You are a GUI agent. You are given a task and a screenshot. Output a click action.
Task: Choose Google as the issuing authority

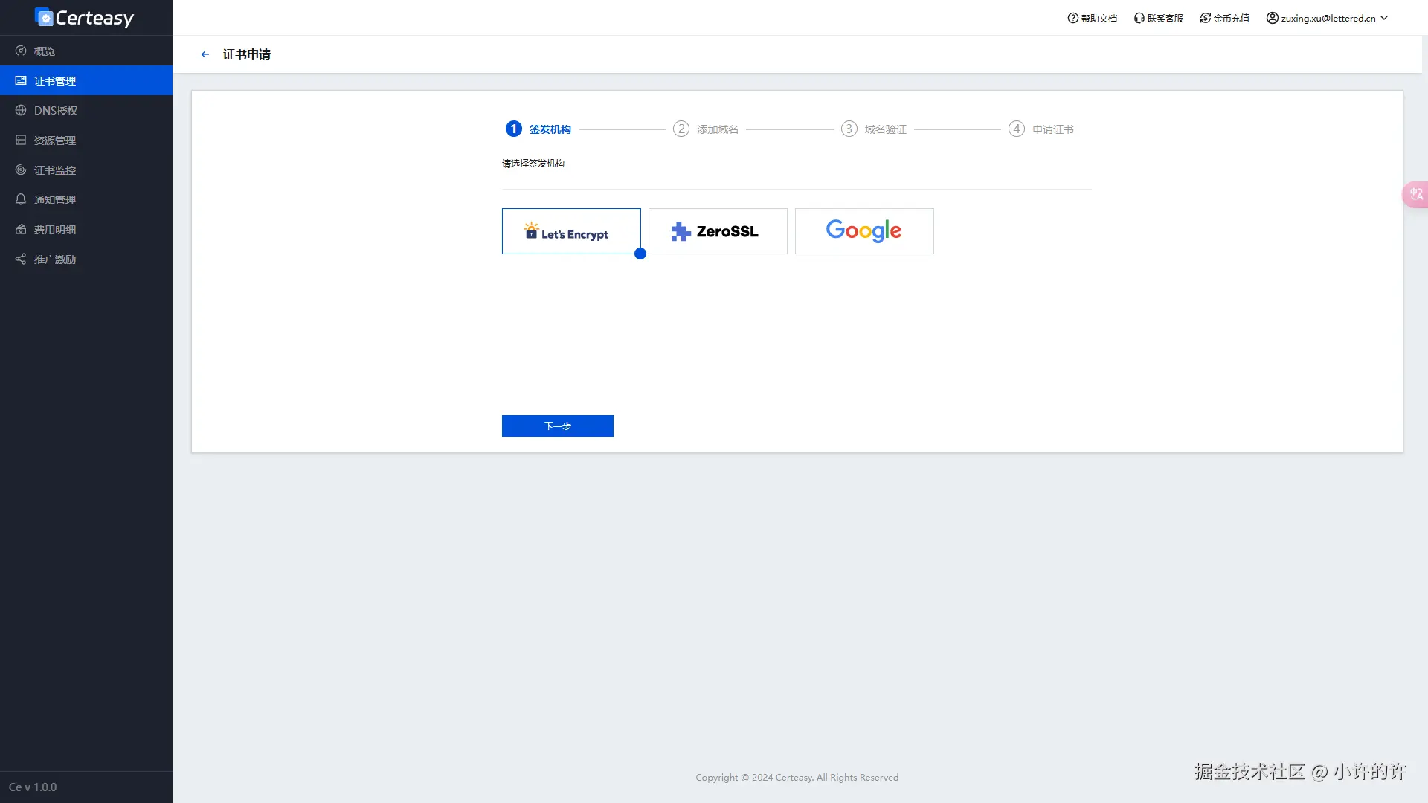pos(863,231)
